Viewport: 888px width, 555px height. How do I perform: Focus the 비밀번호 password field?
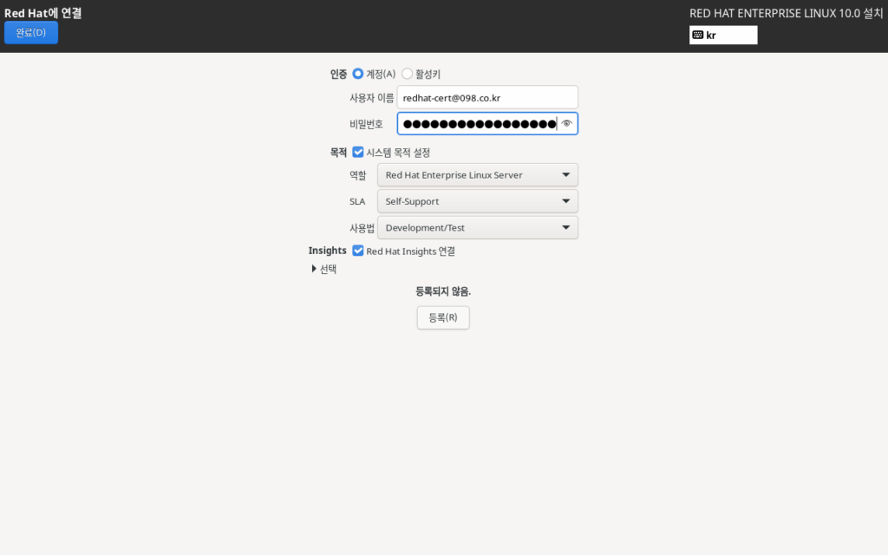(x=477, y=124)
